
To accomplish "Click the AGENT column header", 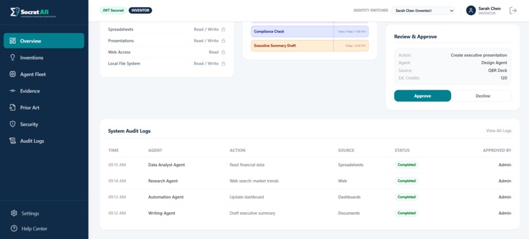I will pyautogui.click(x=155, y=150).
